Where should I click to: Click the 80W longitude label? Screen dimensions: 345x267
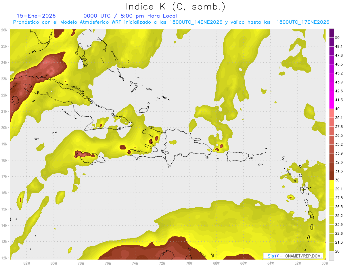pyautogui.click(x=54, y=263)
